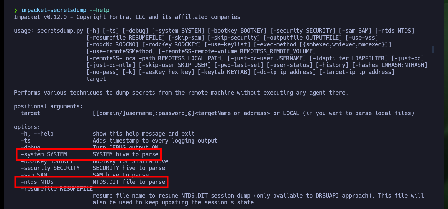Click the green prompt arrow symbol
Screen dimensions: 448x209
[x=16, y=10]
